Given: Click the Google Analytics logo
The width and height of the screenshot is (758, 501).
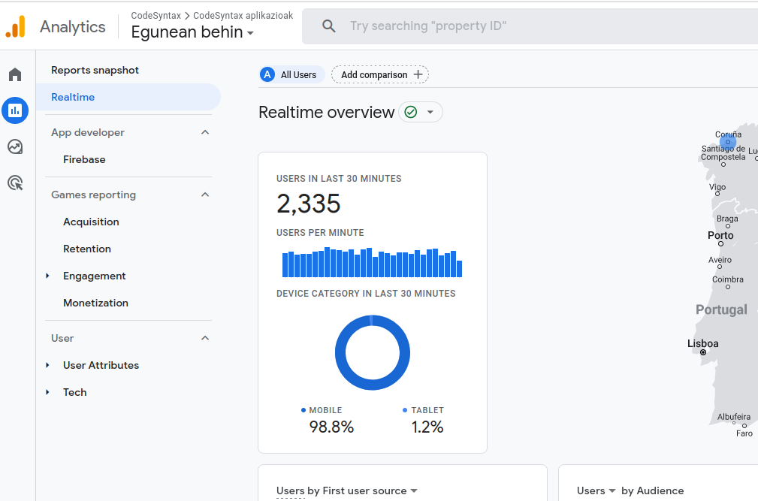Looking at the screenshot, I should (x=15, y=26).
